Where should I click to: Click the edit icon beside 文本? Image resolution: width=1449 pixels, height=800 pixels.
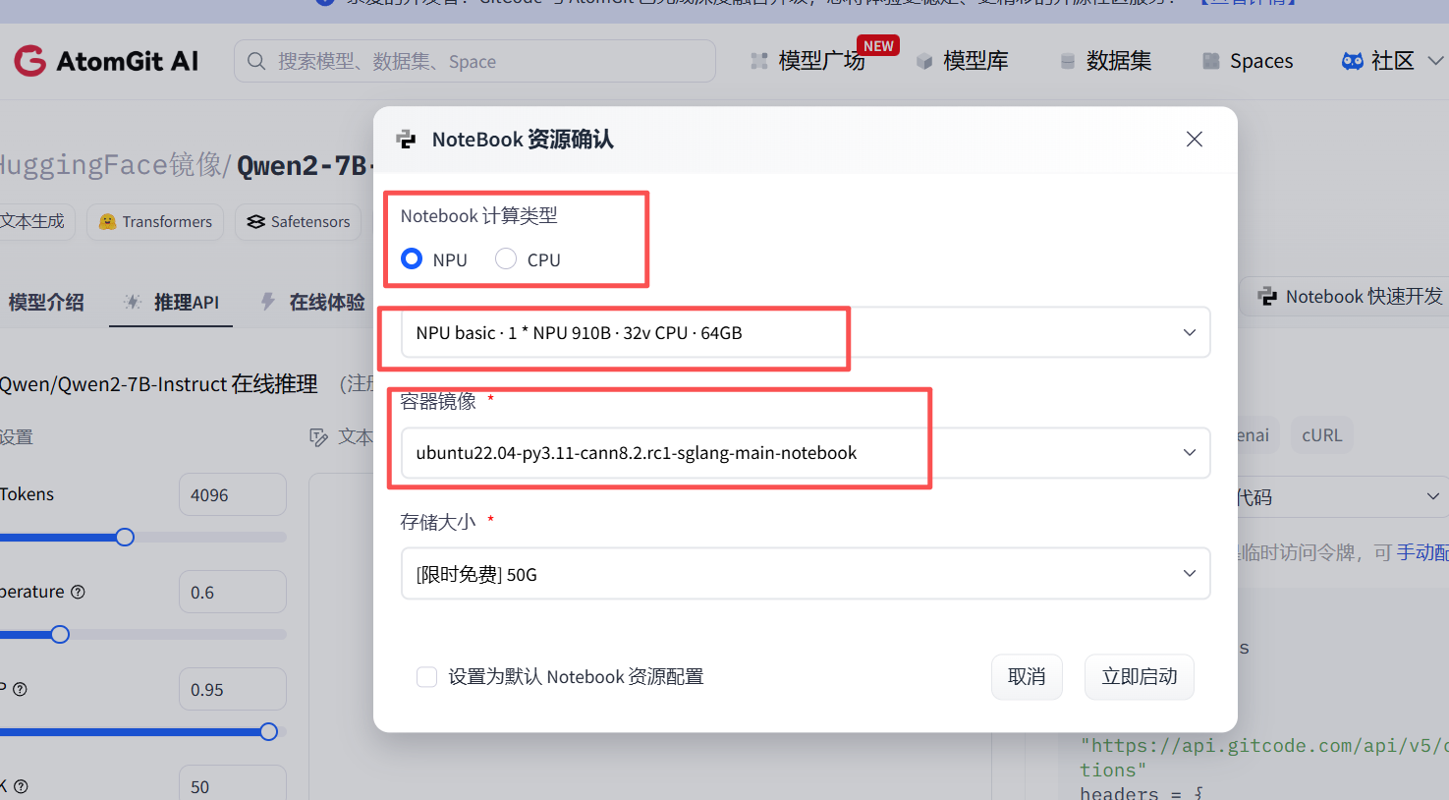[319, 437]
